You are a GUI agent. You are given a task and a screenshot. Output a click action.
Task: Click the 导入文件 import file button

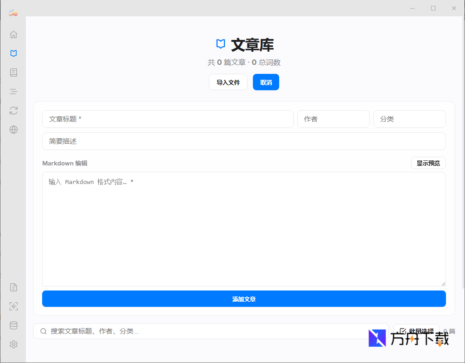click(228, 82)
